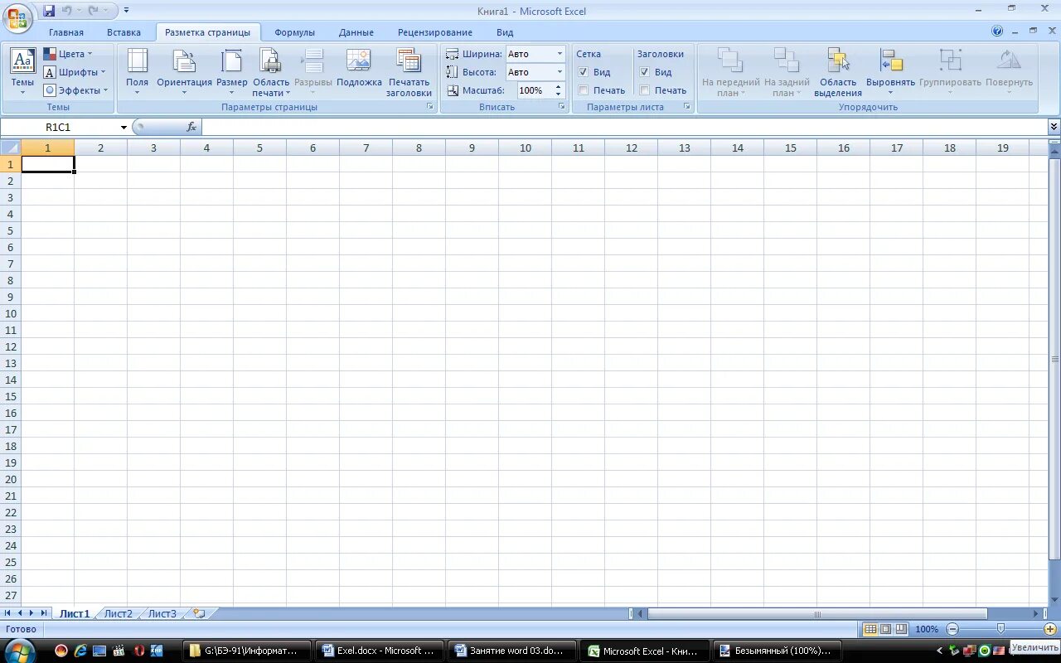Open Page Setup (Параметры страницы) dialog launcher

[x=430, y=107]
